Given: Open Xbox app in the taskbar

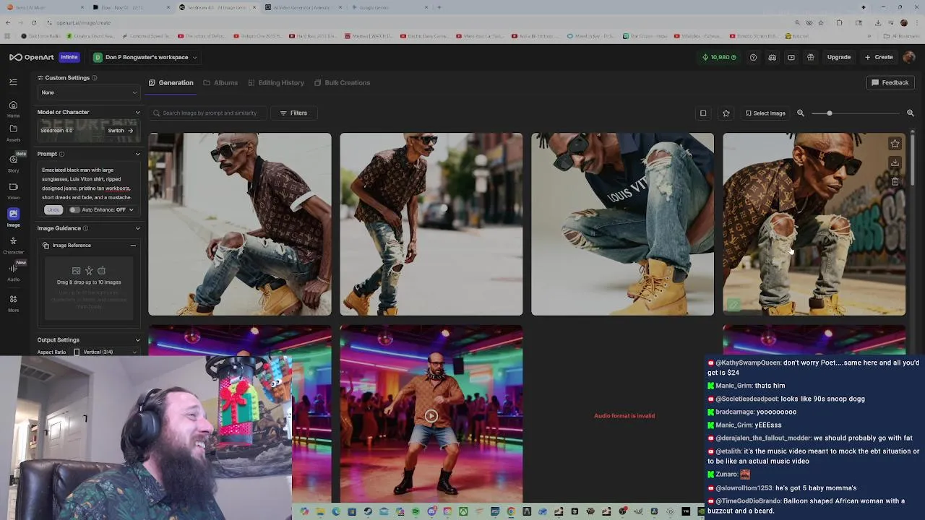Looking at the screenshot, I should click(463, 511).
